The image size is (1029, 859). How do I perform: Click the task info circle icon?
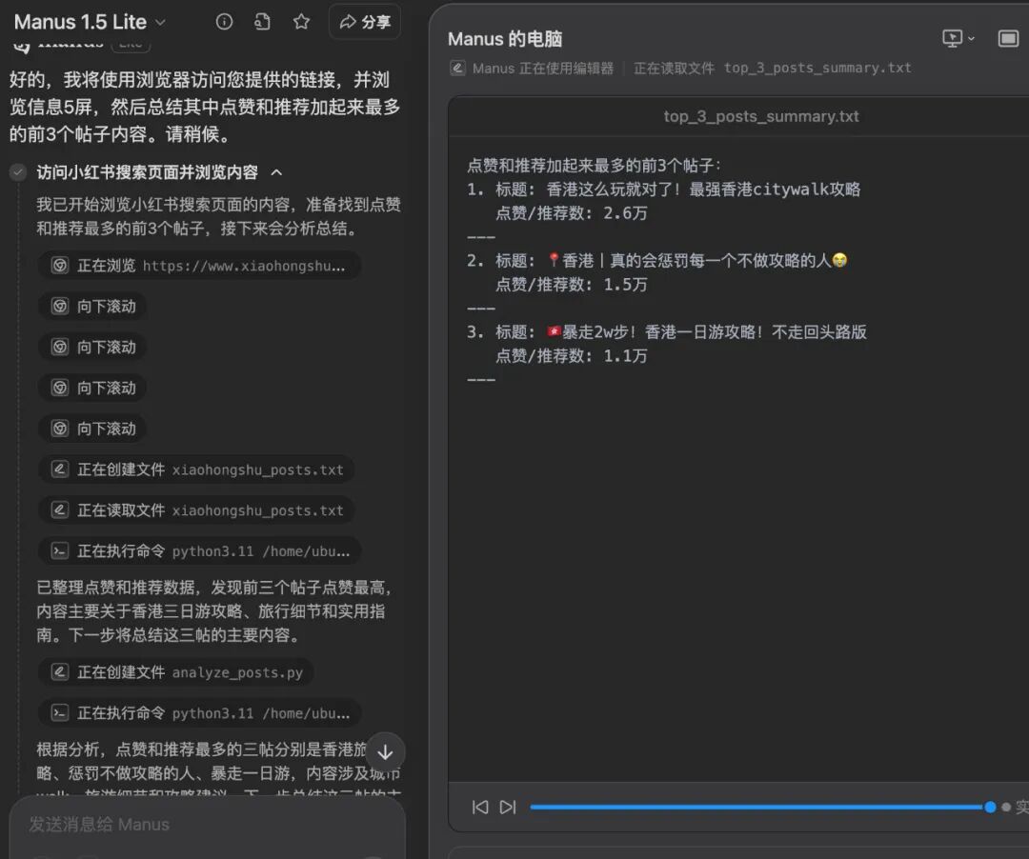pos(224,22)
